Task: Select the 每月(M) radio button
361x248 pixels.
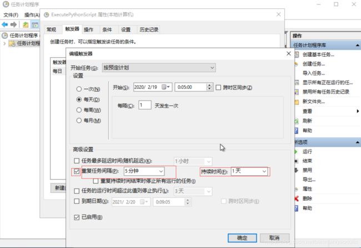Action: [x=79, y=120]
